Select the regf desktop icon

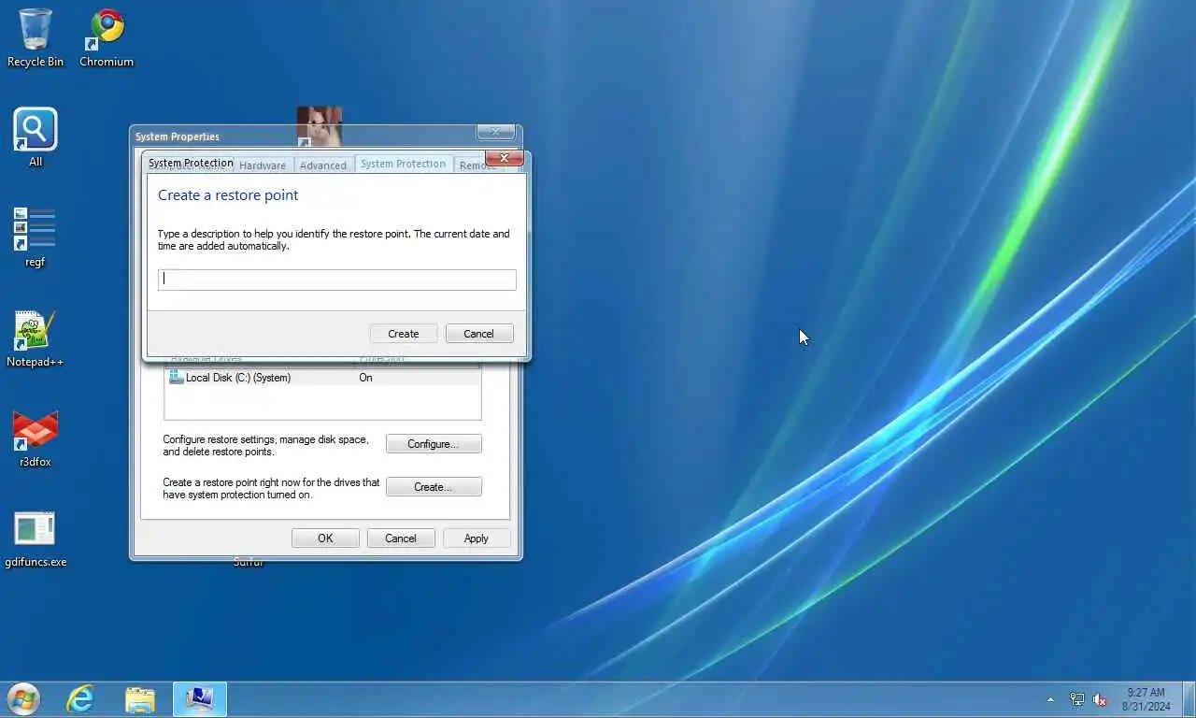click(35, 237)
